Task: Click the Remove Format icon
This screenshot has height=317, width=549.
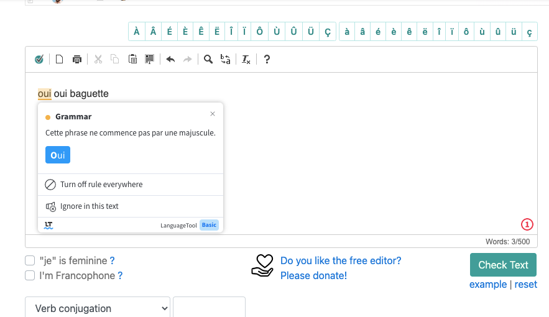Action: coord(246,60)
